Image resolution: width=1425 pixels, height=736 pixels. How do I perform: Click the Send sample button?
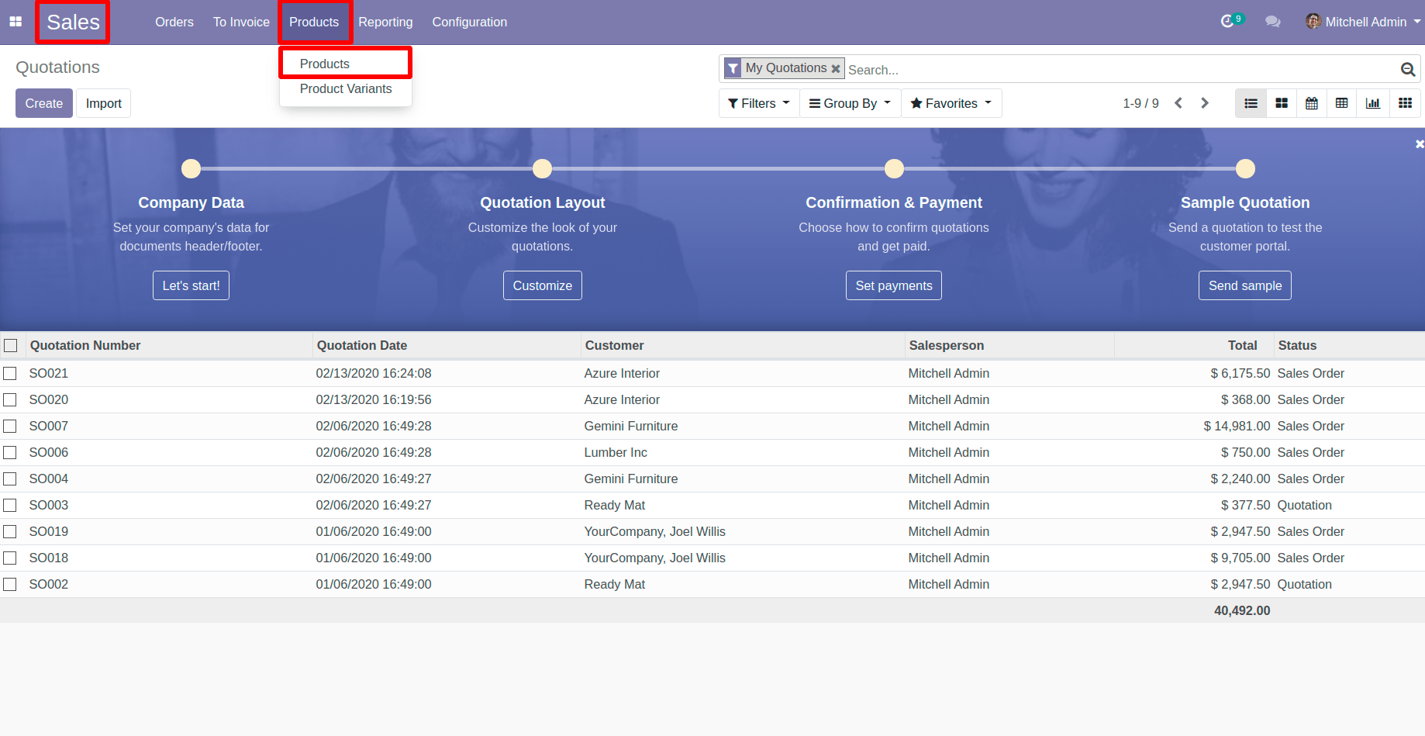pyautogui.click(x=1245, y=285)
